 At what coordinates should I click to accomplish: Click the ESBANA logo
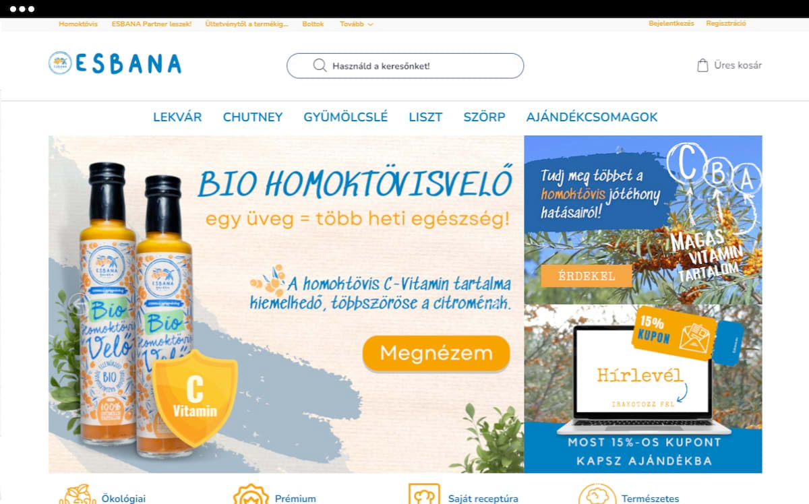point(115,63)
